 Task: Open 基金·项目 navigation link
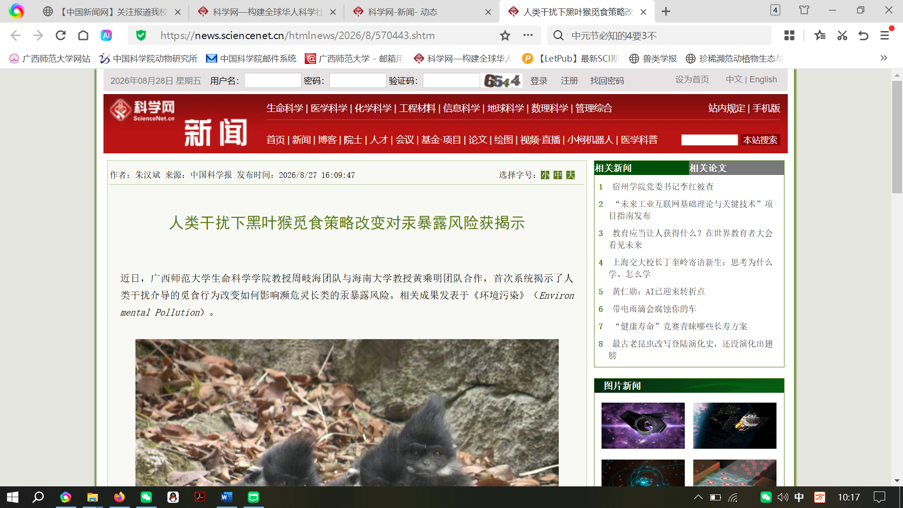pyautogui.click(x=441, y=140)
